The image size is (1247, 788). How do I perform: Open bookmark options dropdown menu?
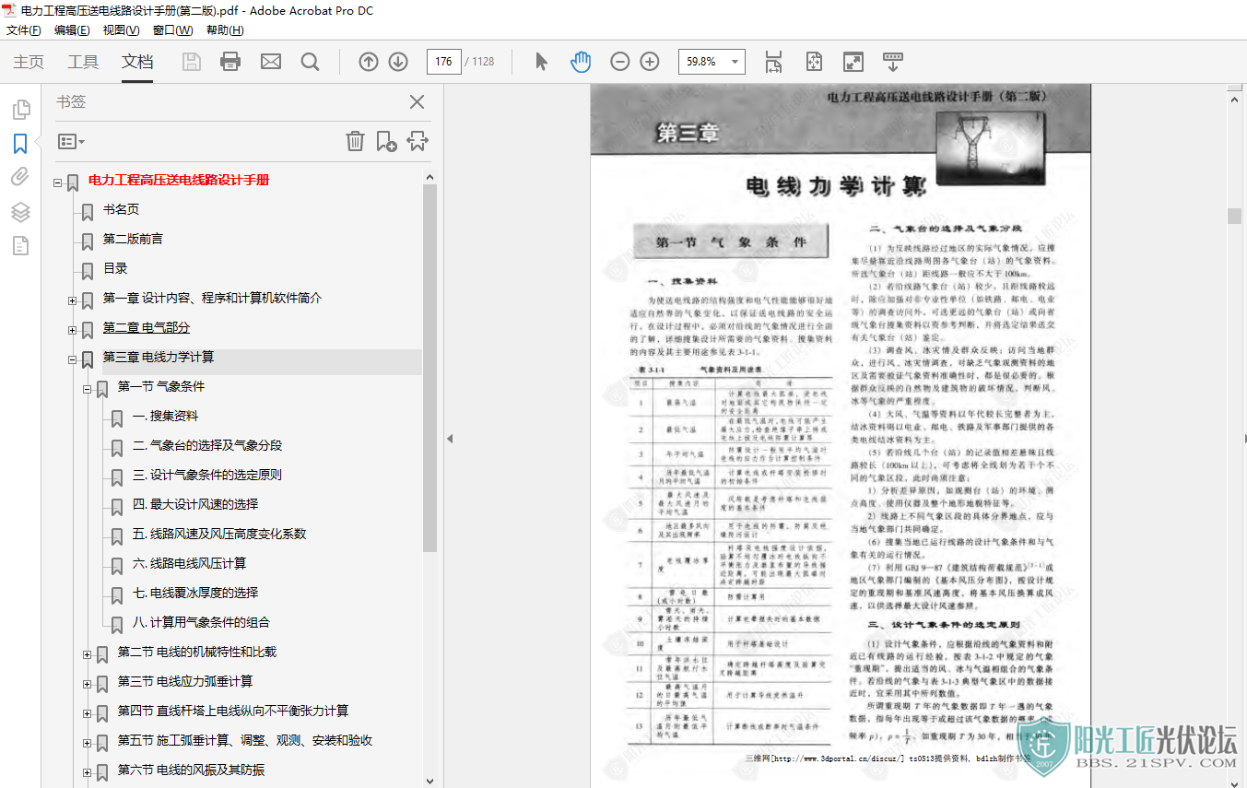[x=71, y=141]
